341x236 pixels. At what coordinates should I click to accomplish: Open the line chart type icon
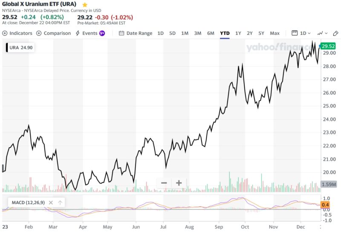(x=320, y=33)
